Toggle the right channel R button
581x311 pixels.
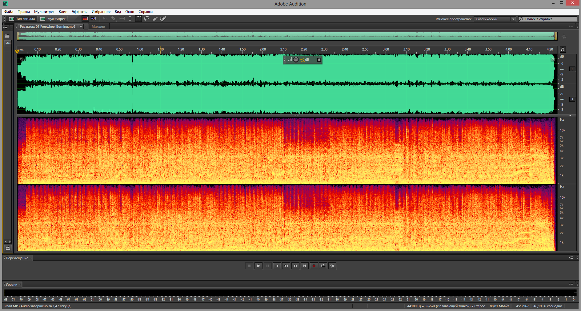pyautogui.click(x=572, y=99)
